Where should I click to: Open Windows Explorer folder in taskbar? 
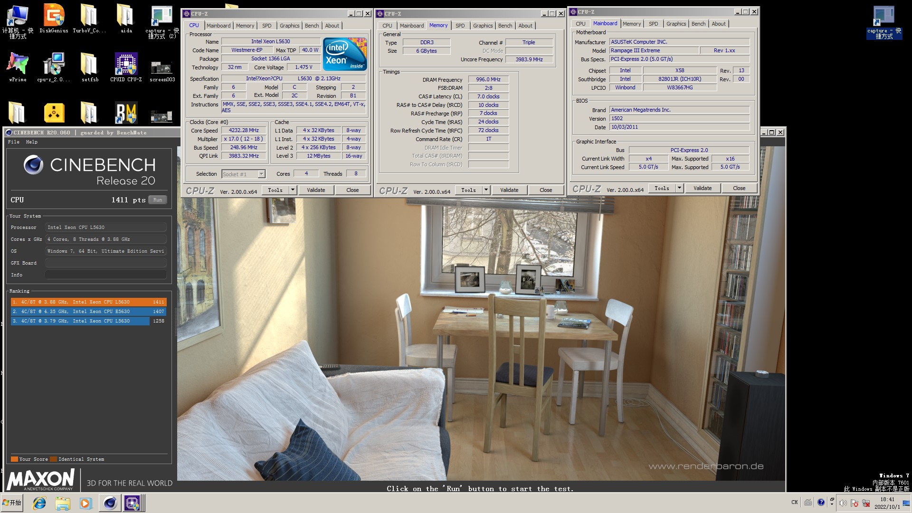(x=63, y=503)
